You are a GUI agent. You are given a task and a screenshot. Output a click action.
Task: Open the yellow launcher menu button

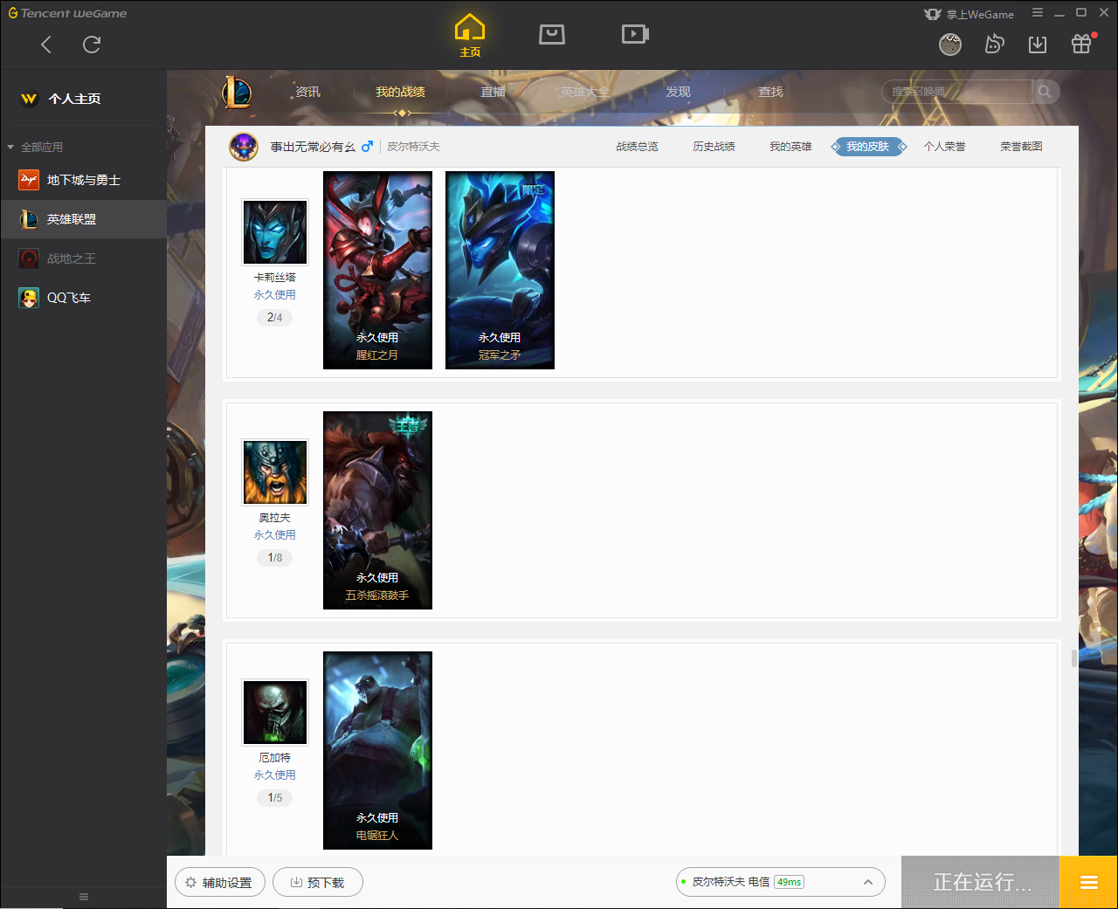(x=1088, y=882)
